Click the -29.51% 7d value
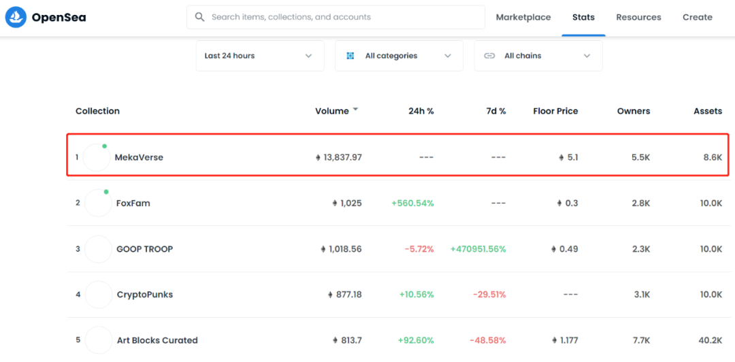Viewport: 735px width, 362px height. point(489,295)
